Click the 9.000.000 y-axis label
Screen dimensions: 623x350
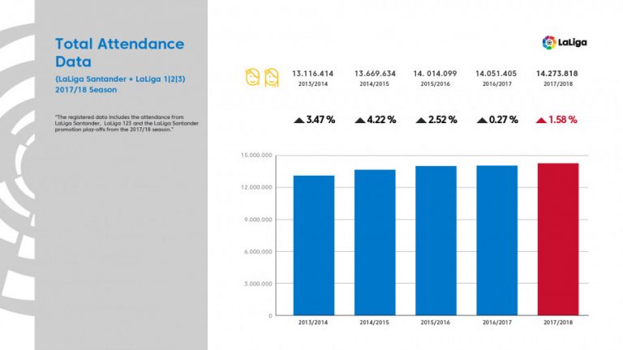coord(258,220)
